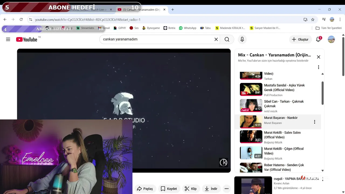Open the Tarkan playlist entry
Viewport: 345px width, 194px height.
(x=278, y=76)
